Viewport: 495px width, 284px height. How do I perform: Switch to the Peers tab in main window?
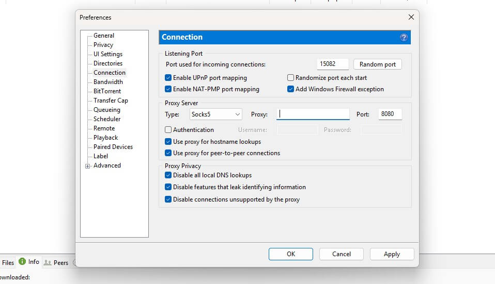coord(56,262)
